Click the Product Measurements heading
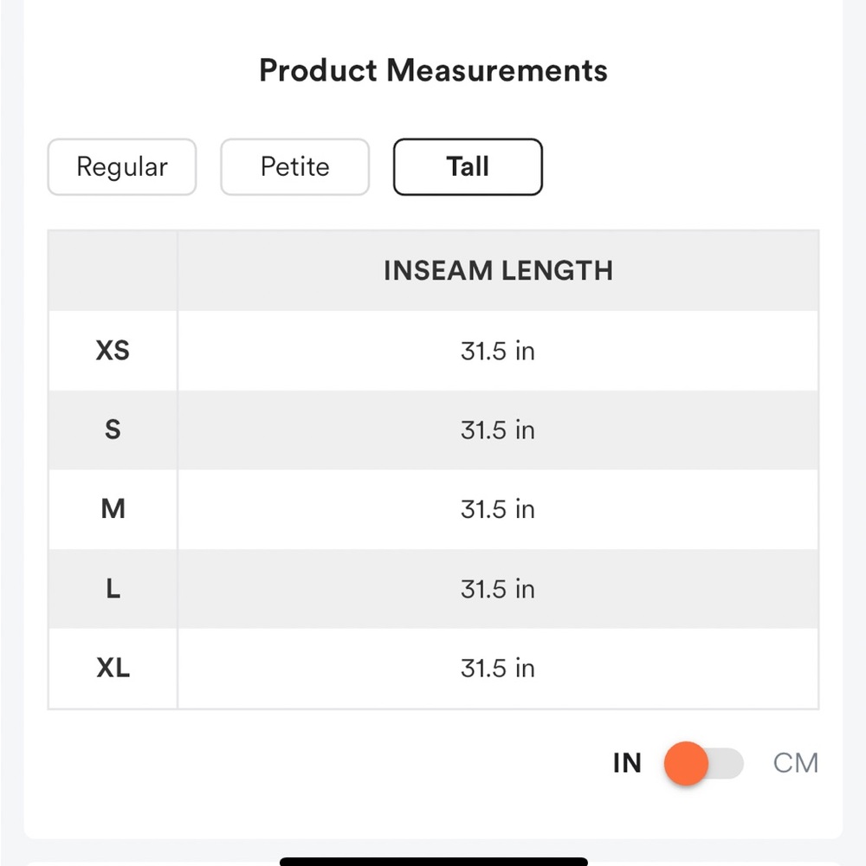This screenshot has width=866, height=866. (x=434, y=71)
